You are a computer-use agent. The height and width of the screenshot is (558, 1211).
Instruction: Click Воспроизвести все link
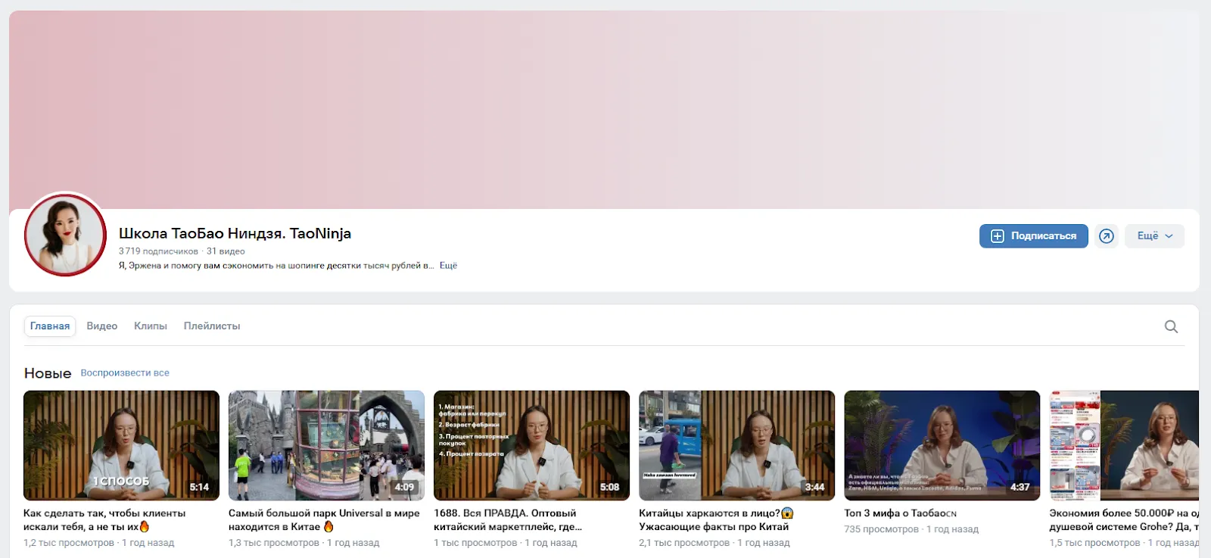click(x=125, y=373)
